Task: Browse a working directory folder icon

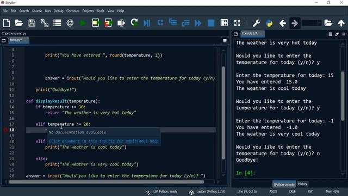Action: [328, 23]
